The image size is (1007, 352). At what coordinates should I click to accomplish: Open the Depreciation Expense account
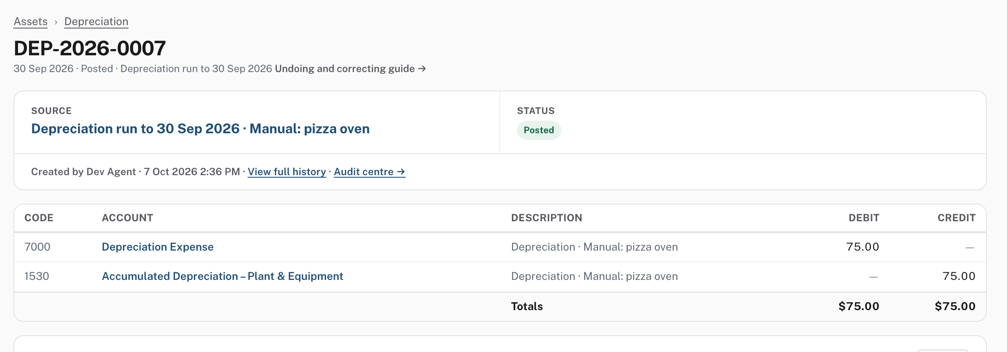point(158,247)
